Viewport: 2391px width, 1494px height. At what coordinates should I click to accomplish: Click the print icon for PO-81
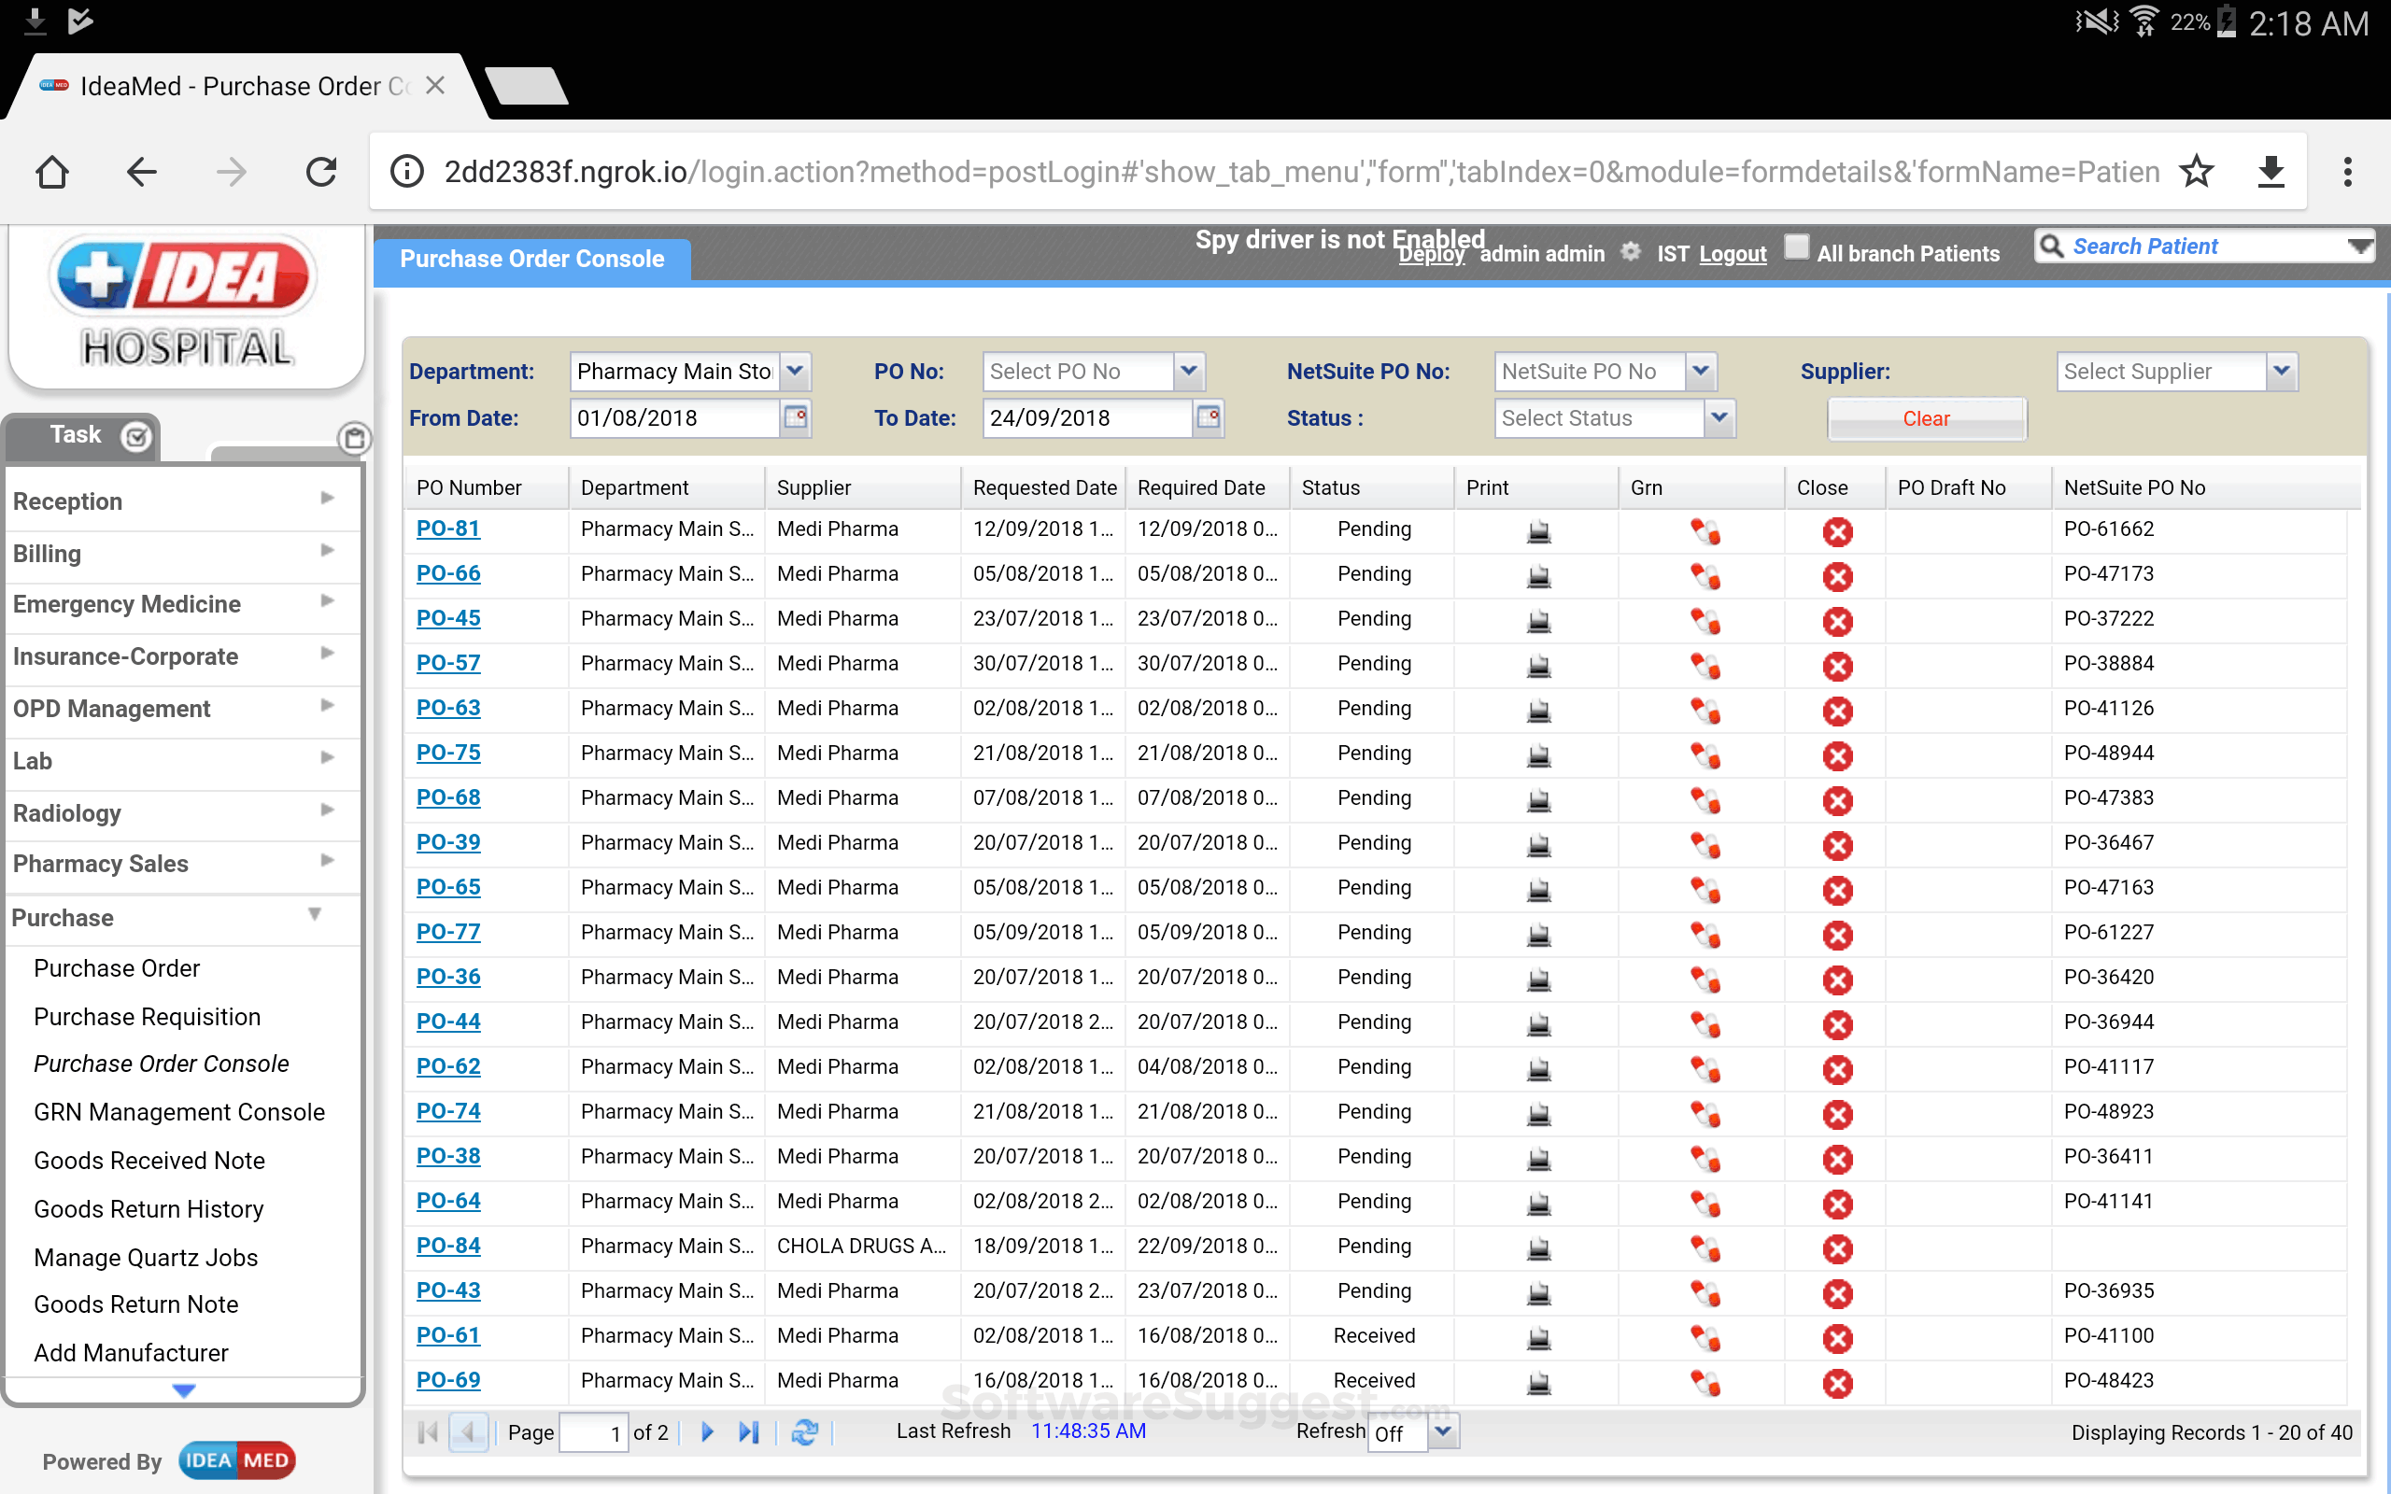tap(1538, 531)
